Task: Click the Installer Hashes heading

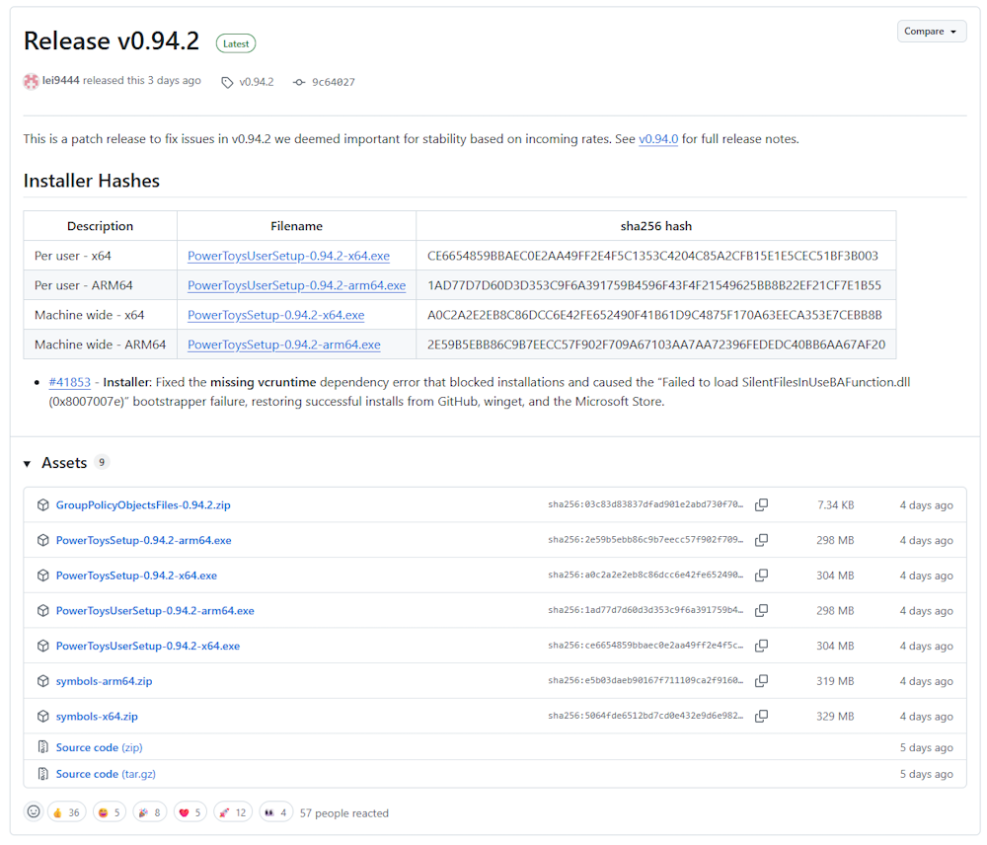Action: (91, 181)
